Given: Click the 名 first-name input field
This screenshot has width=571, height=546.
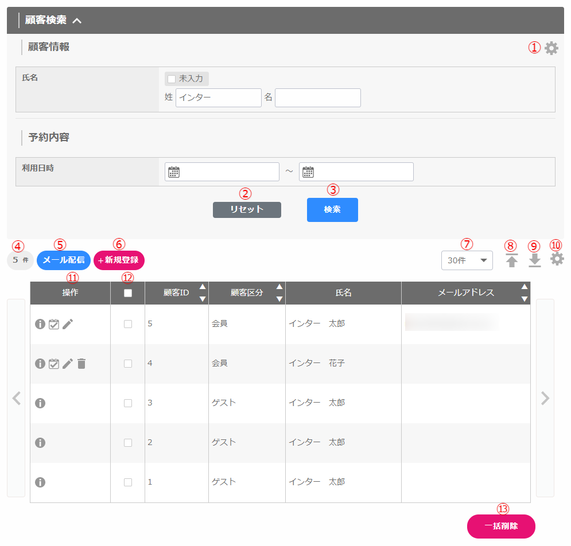Looking at the screenshot, I should [318, 98].
